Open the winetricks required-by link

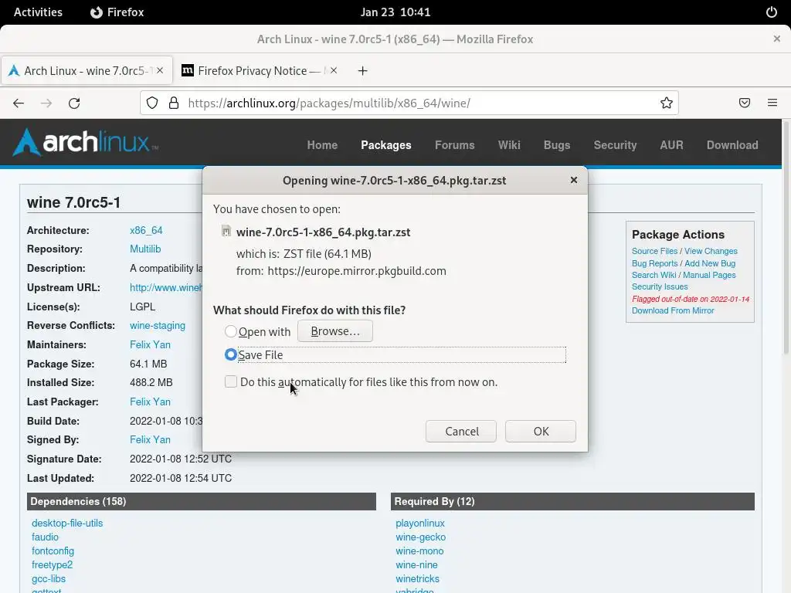tap(418, 579)
